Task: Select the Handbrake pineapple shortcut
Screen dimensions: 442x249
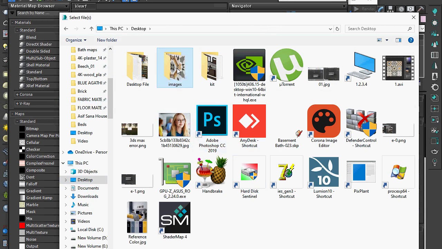Action: click(212, 175)
